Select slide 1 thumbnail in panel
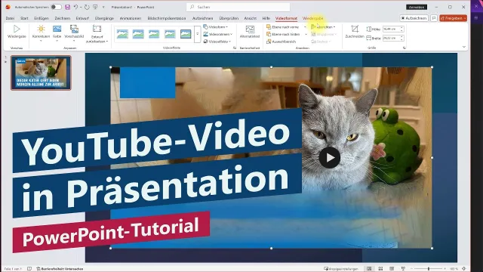This screenshot has width=483, height=272. (x=41, y=73)
